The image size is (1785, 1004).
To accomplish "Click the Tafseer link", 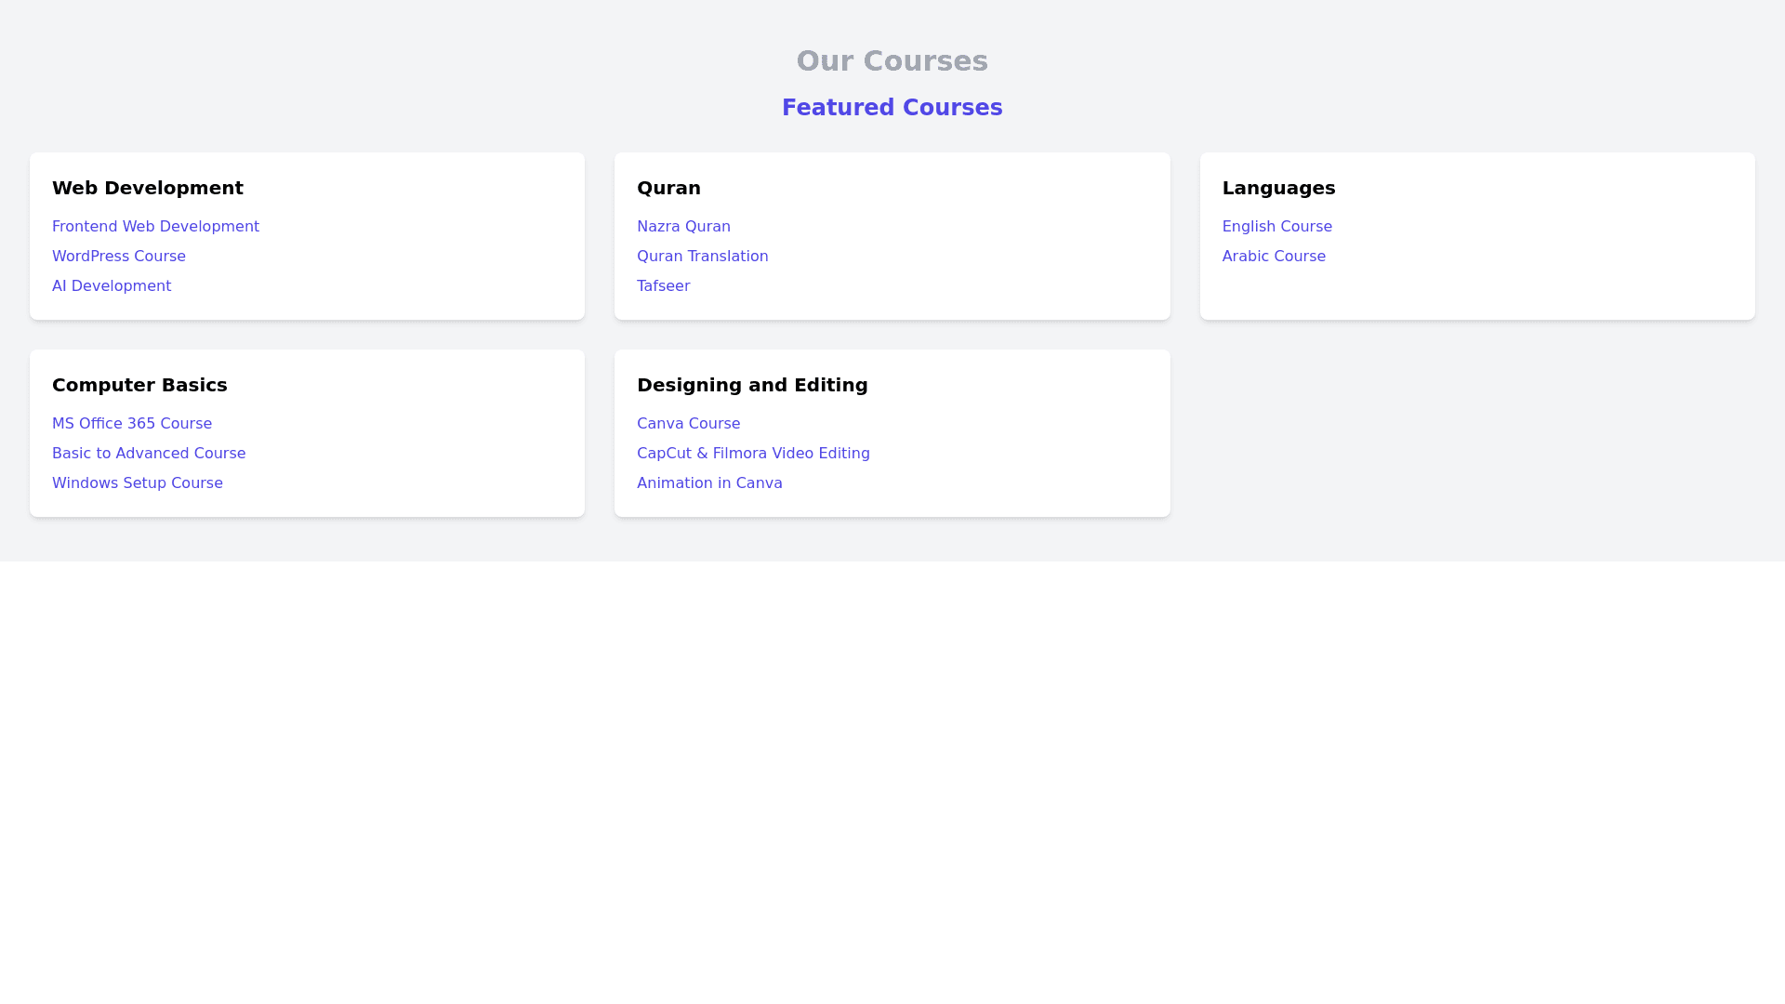I will coord(663,286).
